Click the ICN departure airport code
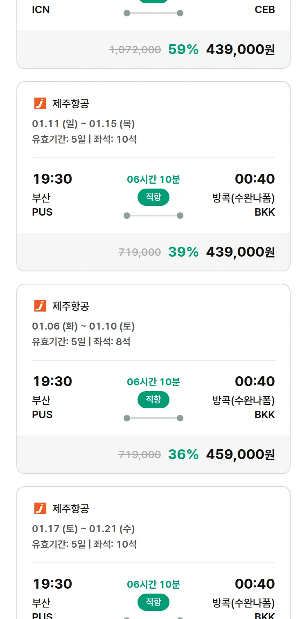Image resolution: width=307 pixels, height=619 pixels. click(41, 10)
